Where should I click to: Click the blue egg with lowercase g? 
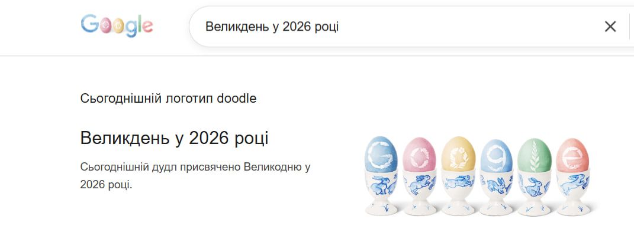coord(496,156)
